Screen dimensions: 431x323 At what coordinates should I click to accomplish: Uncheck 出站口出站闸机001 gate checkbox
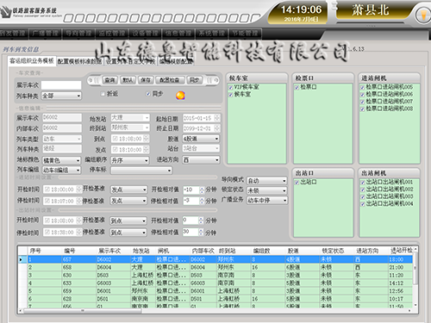pyautogui.click(x=363, y=182)
